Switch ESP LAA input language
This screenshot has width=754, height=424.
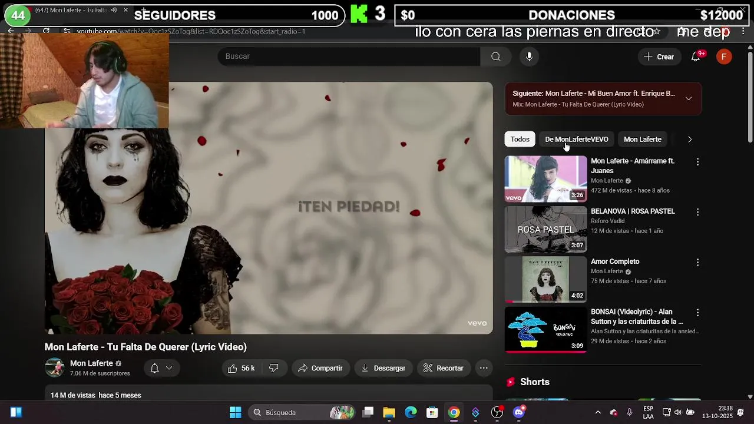click(648, 412)
